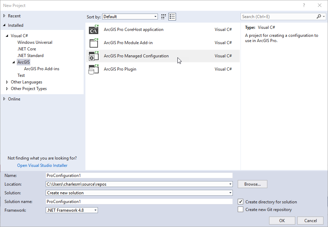Screen dimensions: 328x227
Task: Select the ArcGIS Pro Add-ins tree item
Action: pyautogui.click(x=41, y=68)
